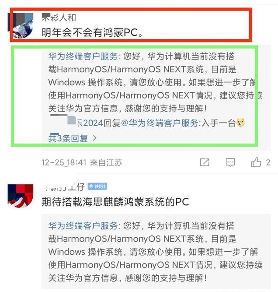Like the comment with thumbs-up icon
Screen dimensions: 278x292
click(x=256, y=162)
